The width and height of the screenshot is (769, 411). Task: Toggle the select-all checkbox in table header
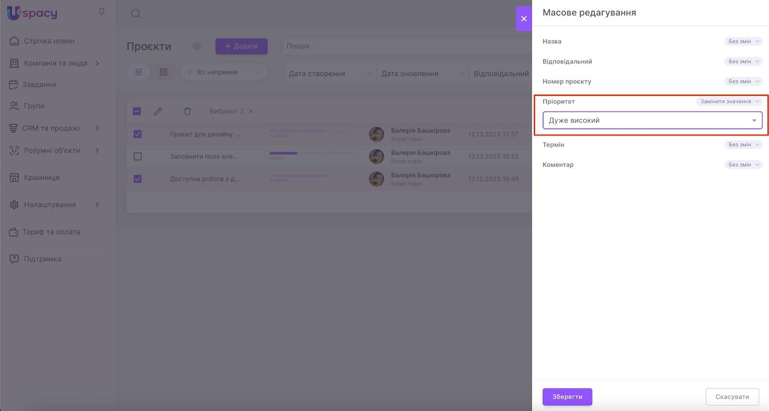click(x=137, y=111)
